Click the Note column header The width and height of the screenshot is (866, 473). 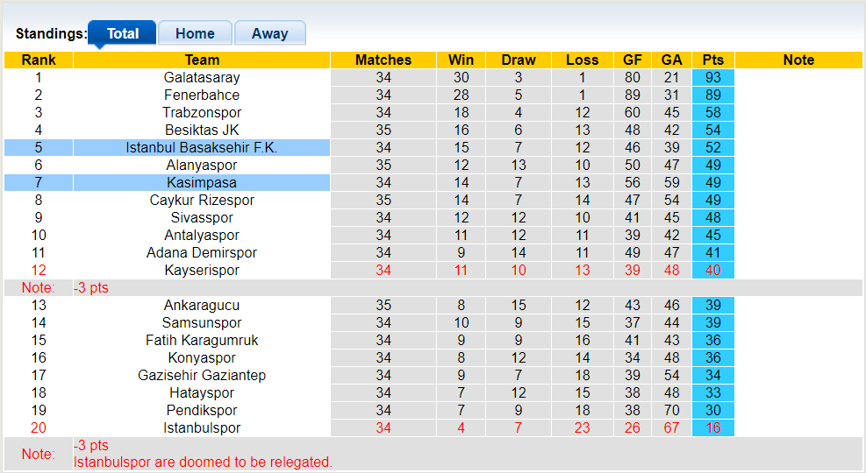798,60
